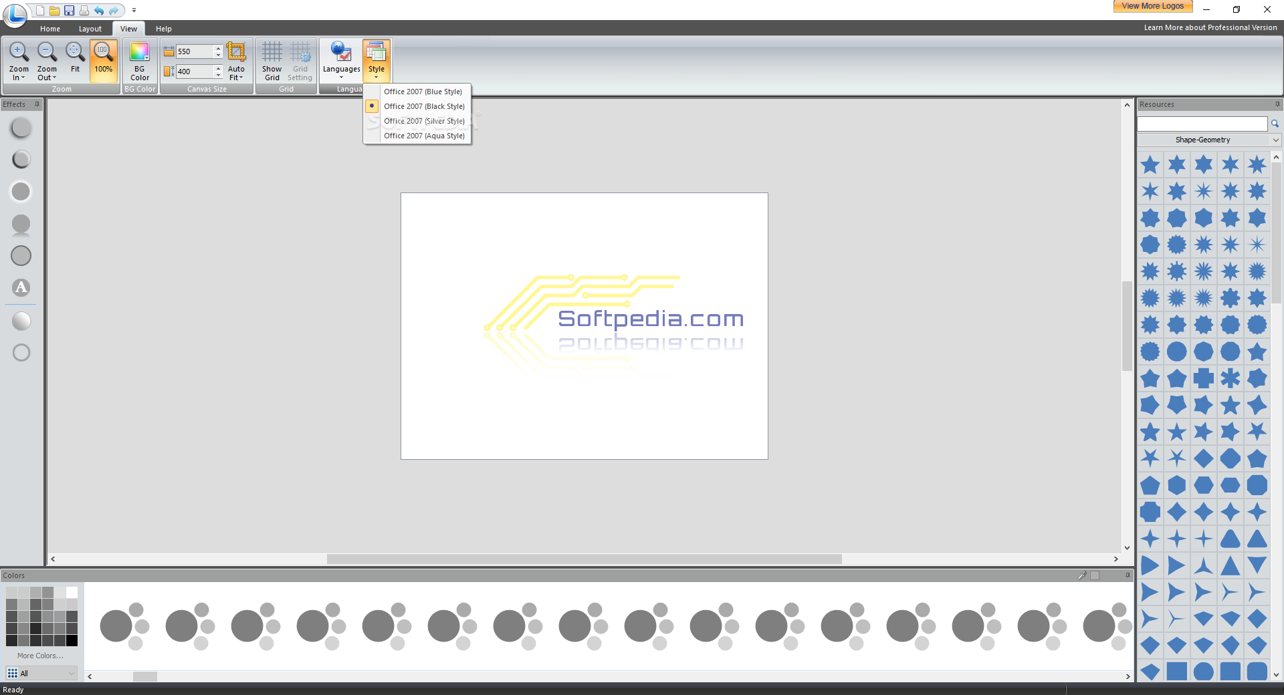Increase canvas height with up spinner

click(x=218, y=68)
